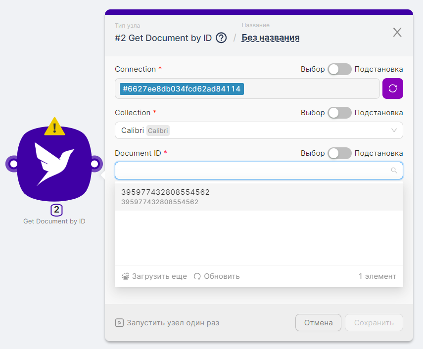Screen dimensions: 423x349
Task: Click the Collection dropdown chevron arrow
Action: click(394, 131)
